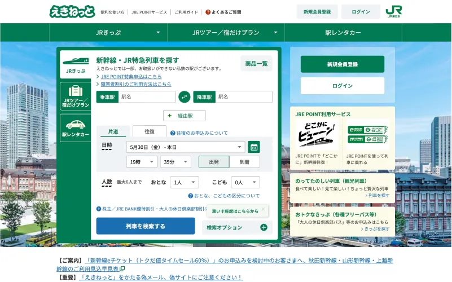Expand 検索オプション with plus icon

(x=264, y=227)
